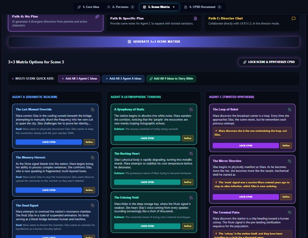Lock CPSD for A Symphony of Static
The image size is (308, 238).
pos(147,138)
